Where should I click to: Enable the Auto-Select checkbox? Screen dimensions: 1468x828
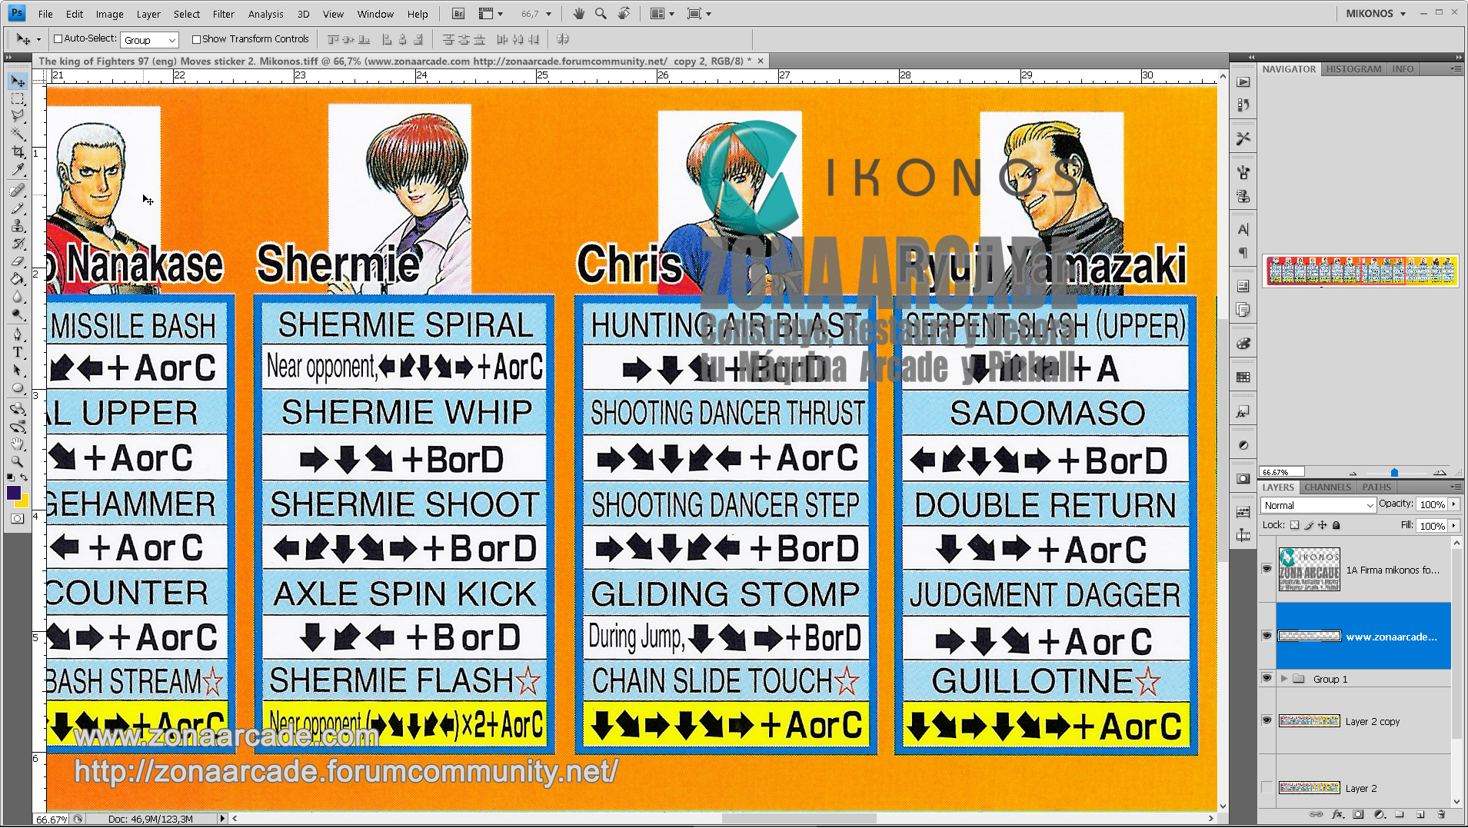tap(58, 38)
